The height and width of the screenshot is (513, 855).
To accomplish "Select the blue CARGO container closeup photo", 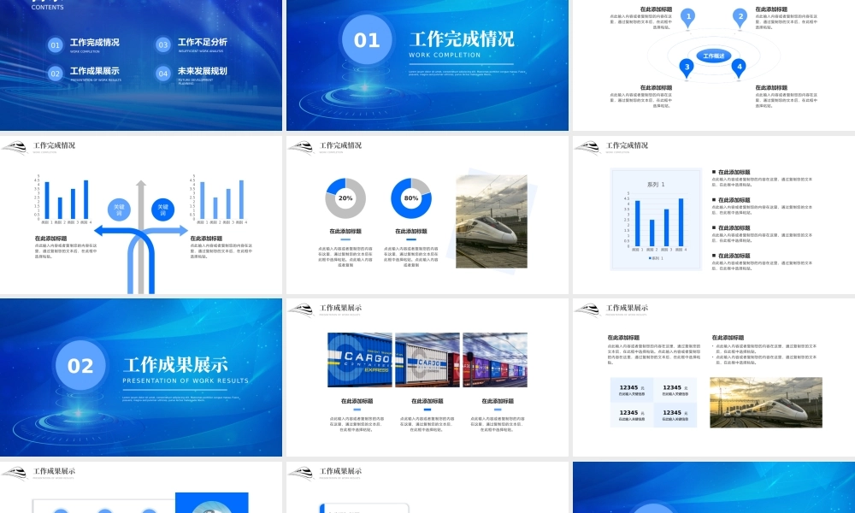I will (x=359, y=360).
